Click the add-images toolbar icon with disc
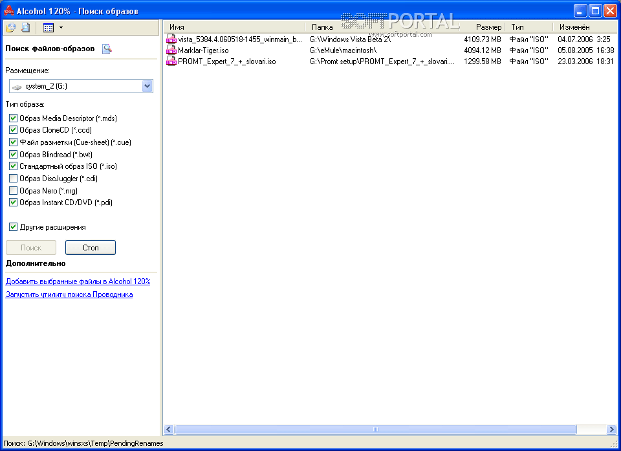The height and width of the screenshot is (451, 621). 11,27
